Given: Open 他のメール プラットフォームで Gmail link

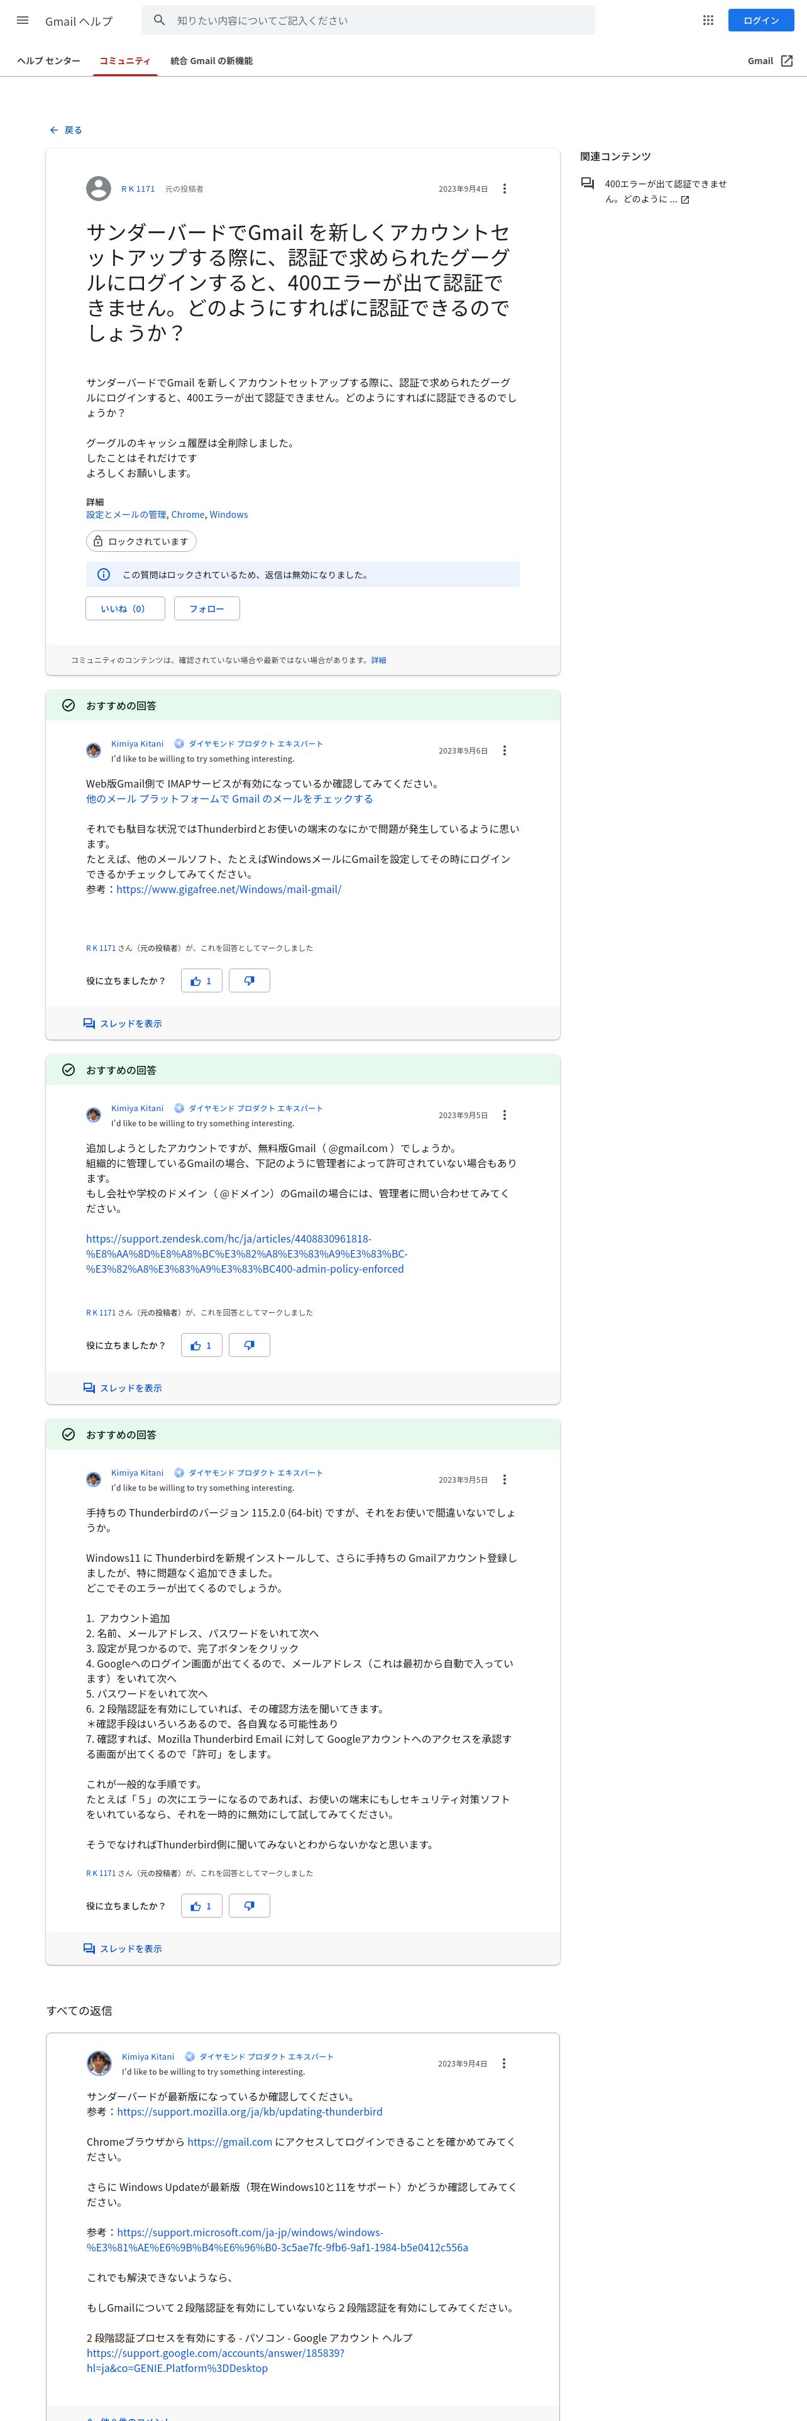Looking at the screenshot, I should pos(229,799).
